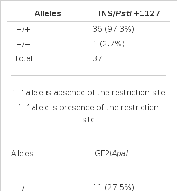Image resolution: width=177 pixels, height=191 pixels.
Task: Click the word restriction in first footnote
Action: [131, 92]
